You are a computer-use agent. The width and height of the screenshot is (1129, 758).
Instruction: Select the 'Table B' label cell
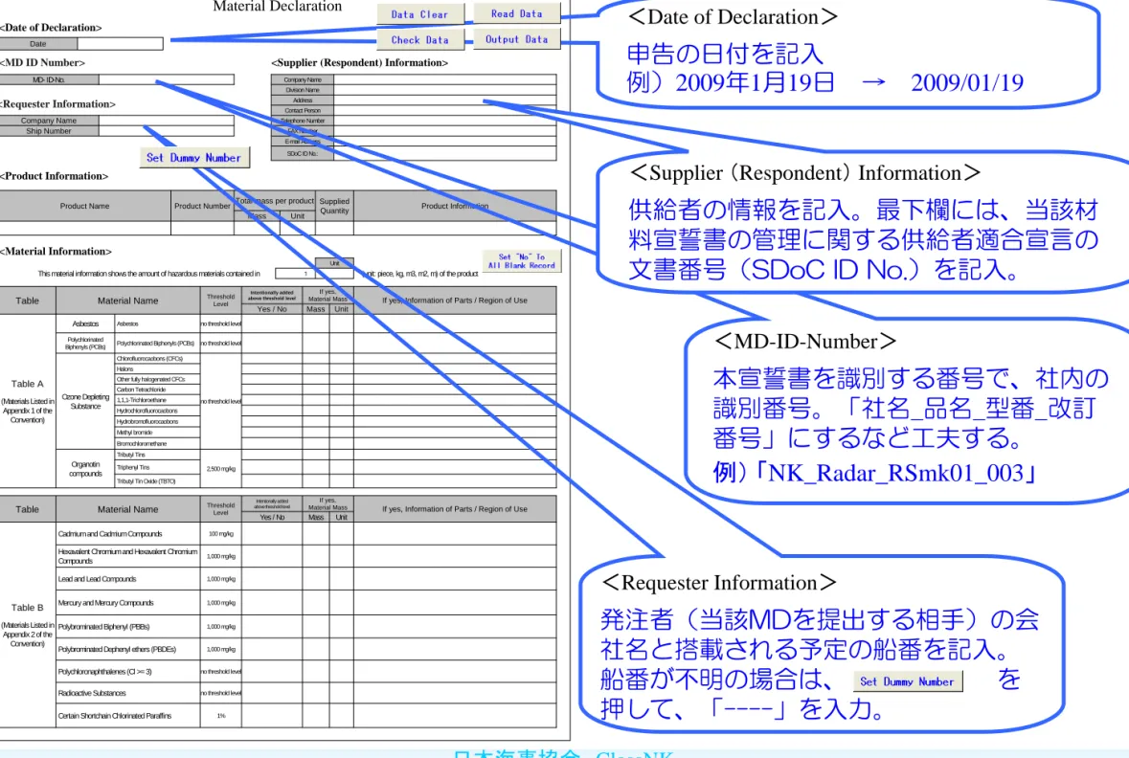[x=28, y=625]
